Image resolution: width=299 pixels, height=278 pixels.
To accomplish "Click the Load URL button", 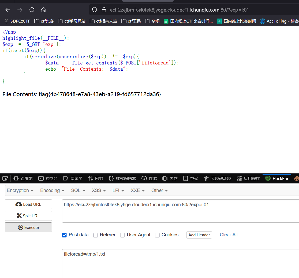I will 28,204.
